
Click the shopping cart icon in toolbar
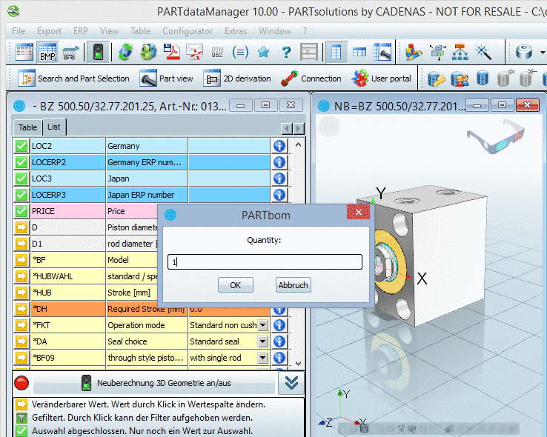click(72, 53)
